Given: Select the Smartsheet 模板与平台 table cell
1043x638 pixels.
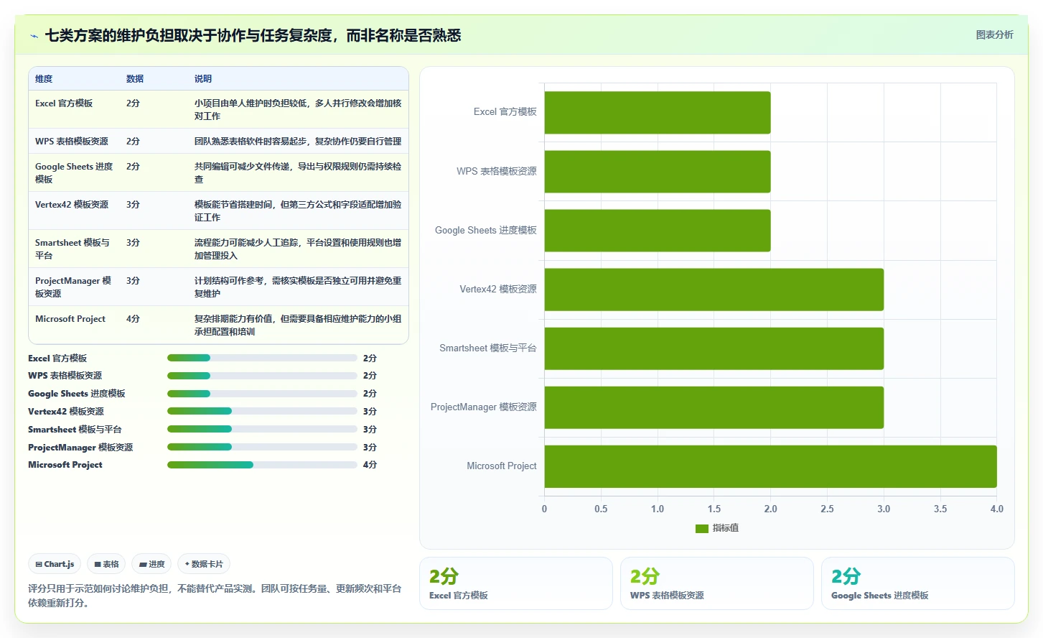Looking at the screenshot, I should [73, 249].
